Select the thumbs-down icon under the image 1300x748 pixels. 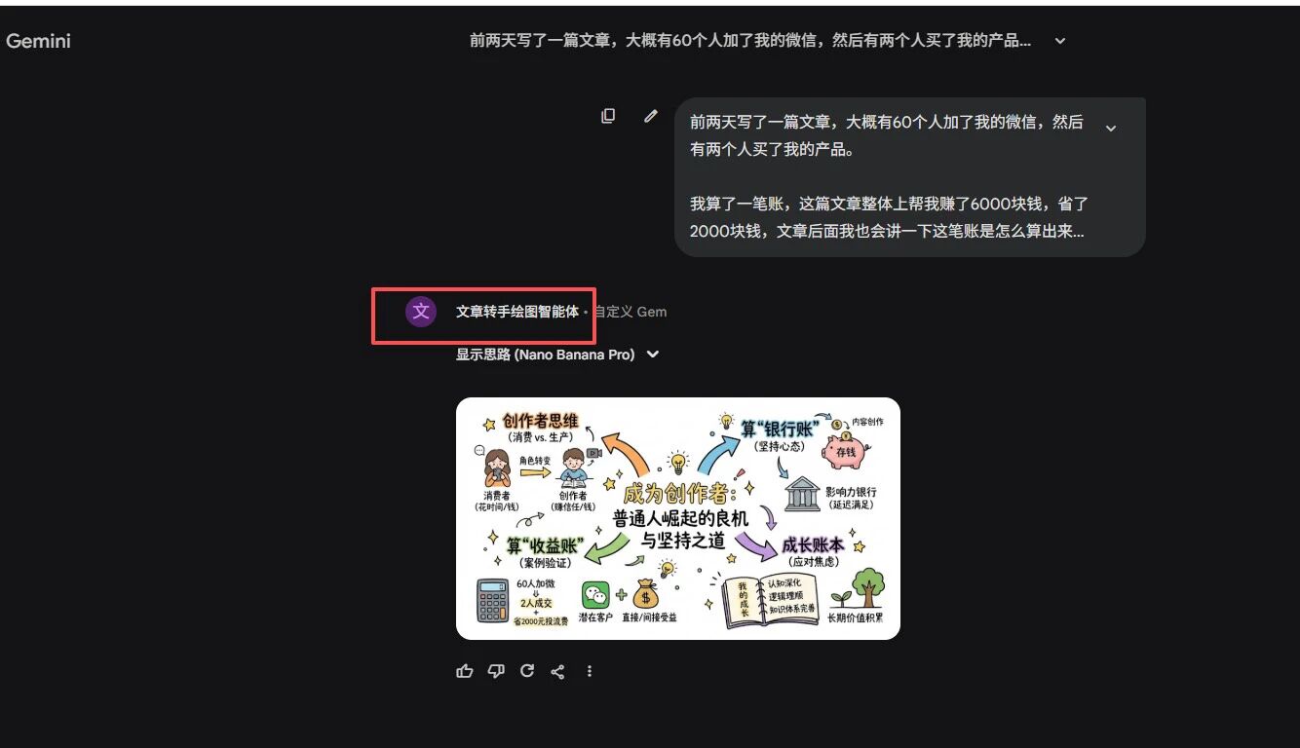coord(495,670)
